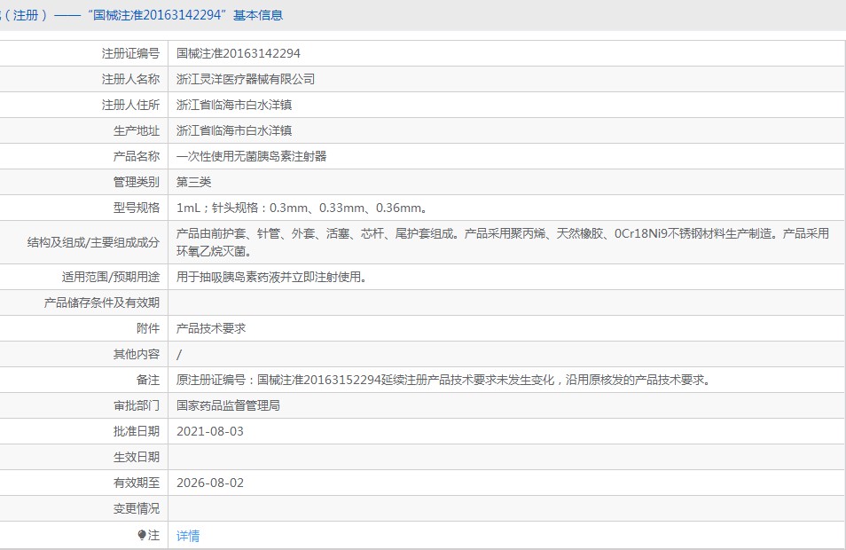This screenshot has width=846, height=550.
Task: Click the 附件 label
Action: point(148,328)
